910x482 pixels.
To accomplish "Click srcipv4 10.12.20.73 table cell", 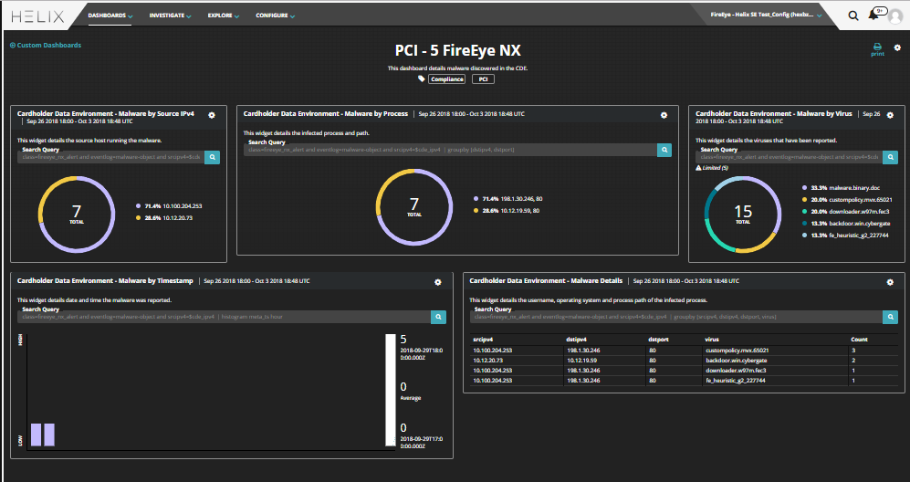I will point(488,360).
